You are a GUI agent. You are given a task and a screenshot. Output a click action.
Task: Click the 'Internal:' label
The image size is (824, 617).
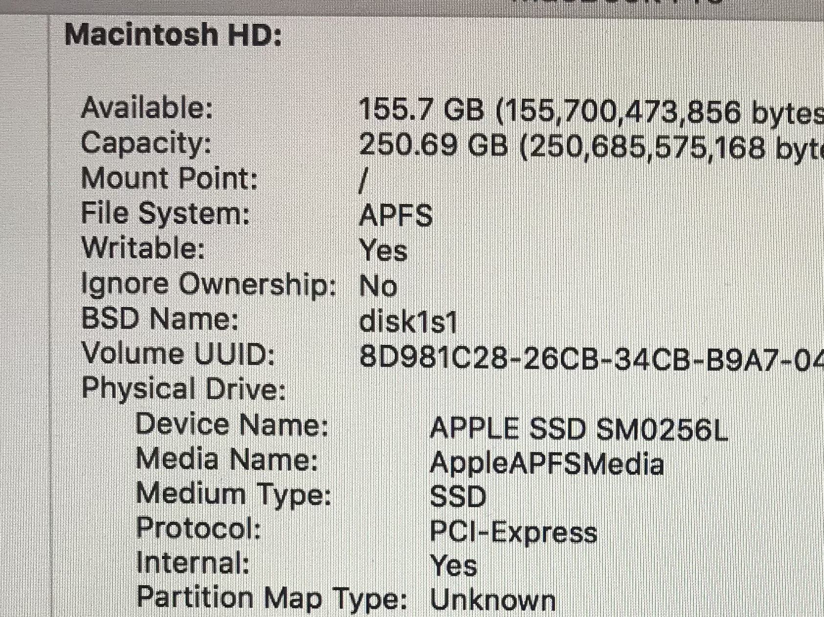pos(193,563)
